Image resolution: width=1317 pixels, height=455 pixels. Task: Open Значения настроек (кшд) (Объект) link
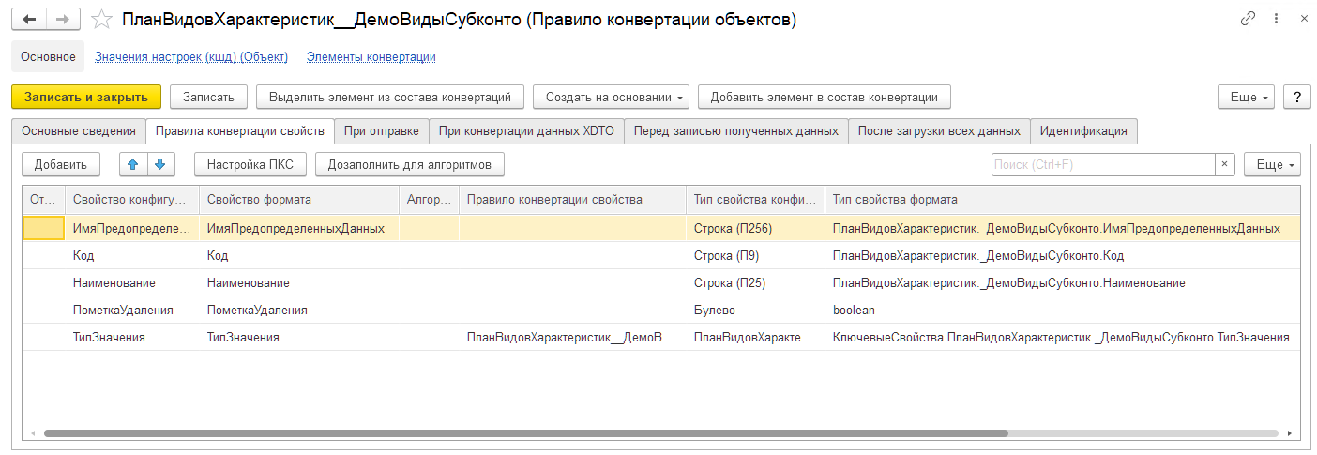tap(191, 56)
